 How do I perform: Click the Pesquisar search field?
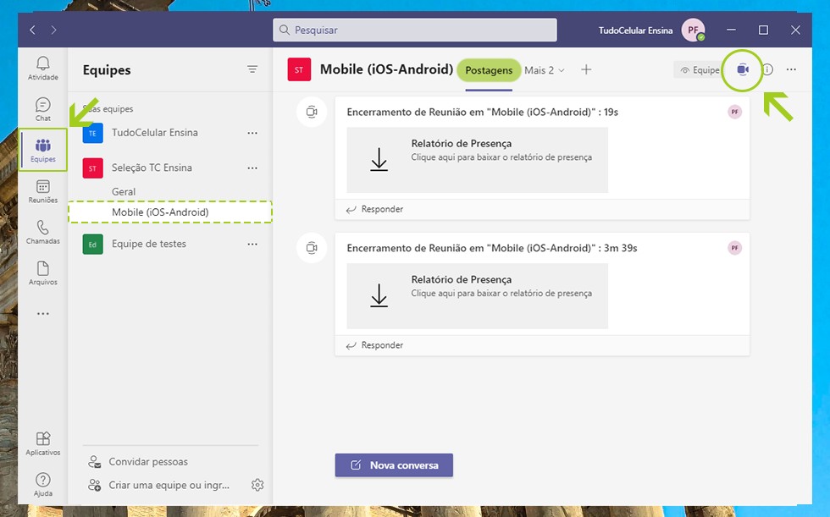coord(415,30)
